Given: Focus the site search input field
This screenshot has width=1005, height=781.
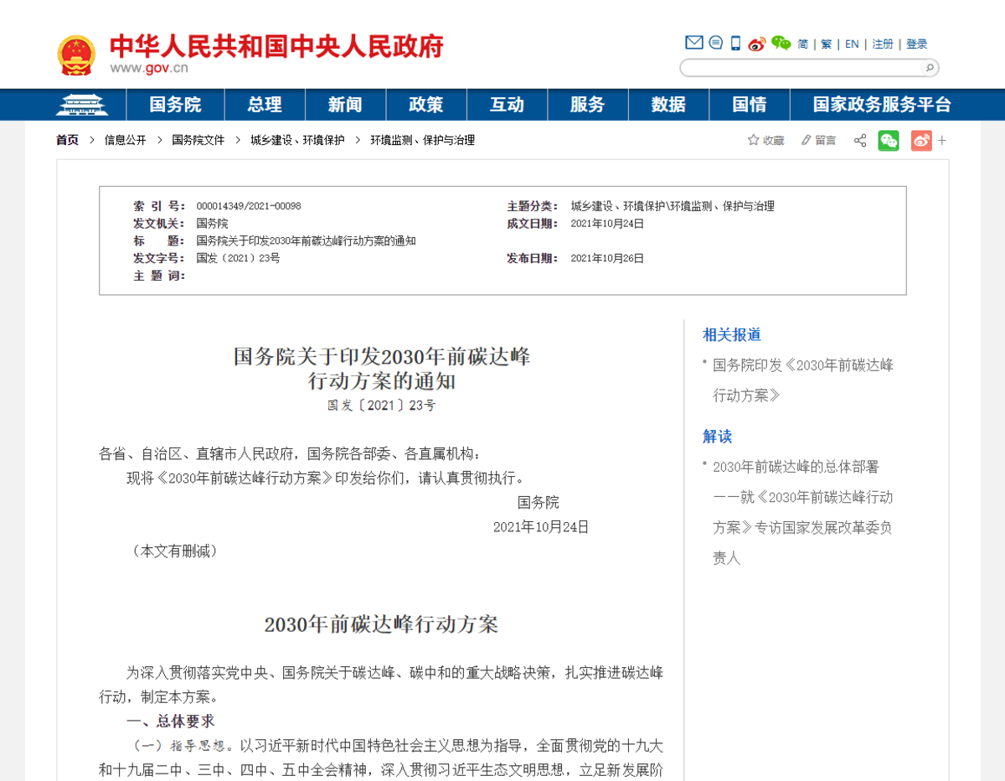Looking at the screenshot, I should [x=801, y=68].
